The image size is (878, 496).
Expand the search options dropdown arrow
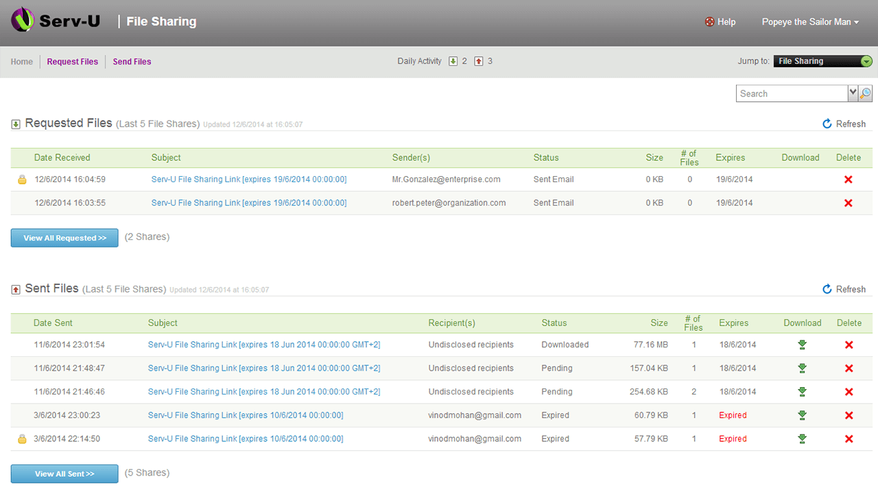coord(853,93)
